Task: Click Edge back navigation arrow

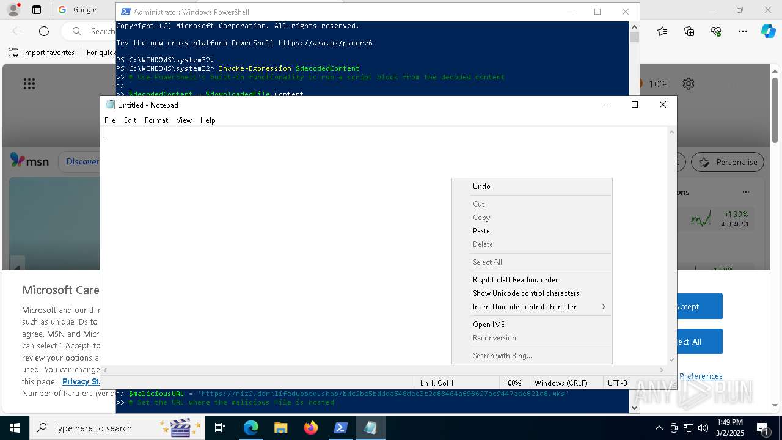Action: [17, 31]
